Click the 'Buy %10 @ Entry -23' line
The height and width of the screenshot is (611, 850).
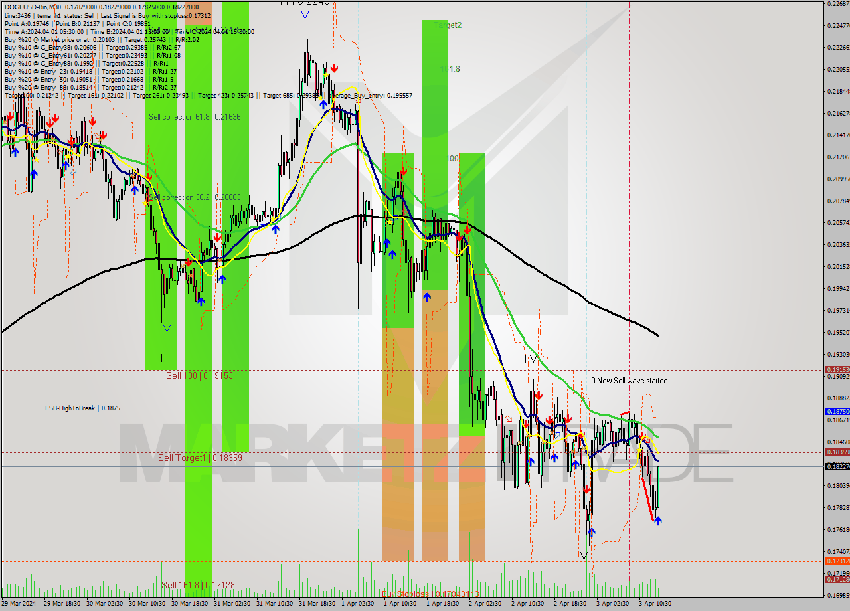90,71
